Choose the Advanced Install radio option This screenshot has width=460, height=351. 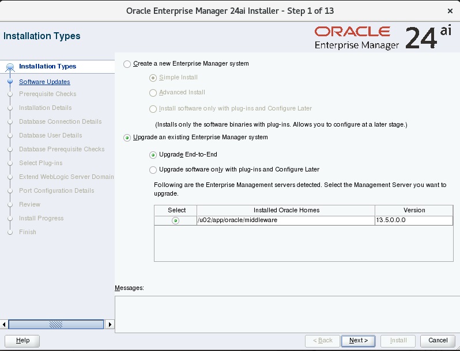(x=153, y=93)
